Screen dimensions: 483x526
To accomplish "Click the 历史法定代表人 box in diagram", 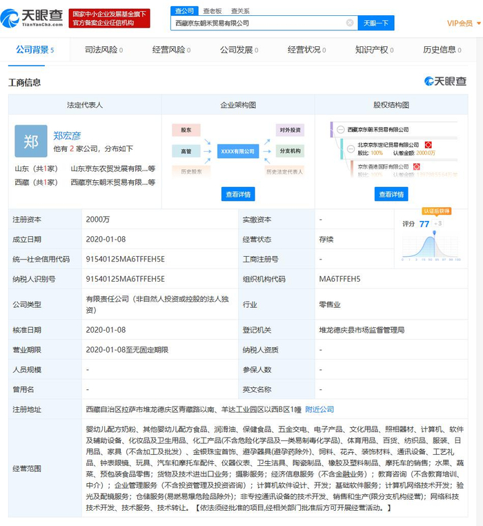I will (284, 171).
